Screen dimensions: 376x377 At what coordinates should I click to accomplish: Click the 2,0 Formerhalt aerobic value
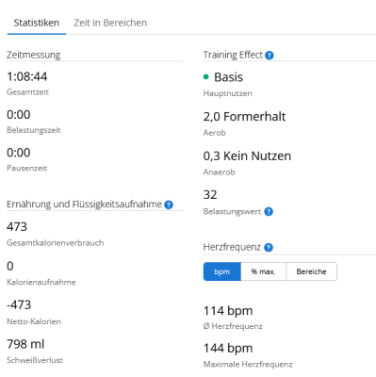tap(244, 117)
